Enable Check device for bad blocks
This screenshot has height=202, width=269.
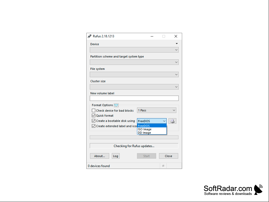93,110
